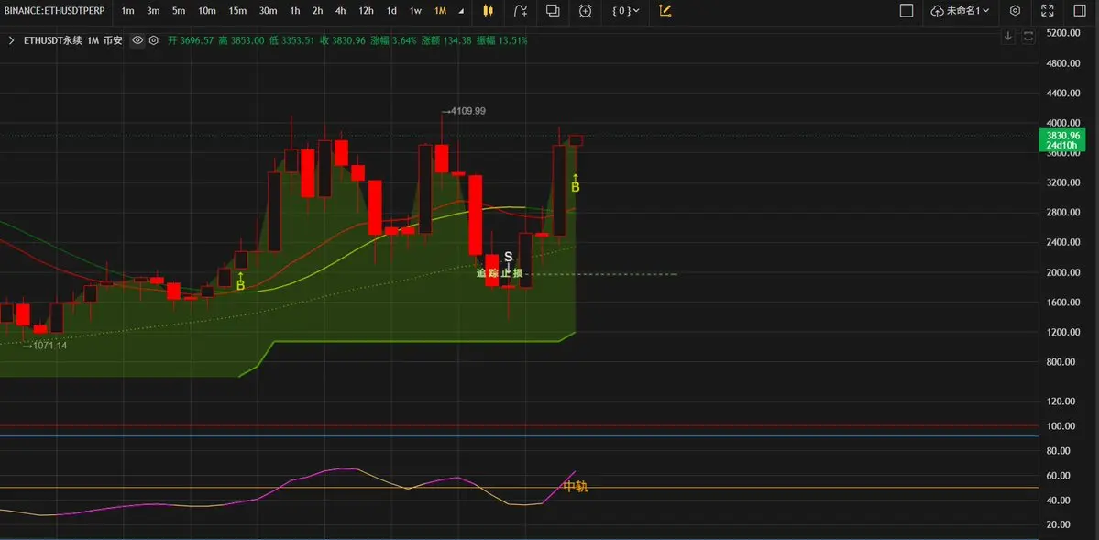
Task: Click the 收 3830.96 close value
Action: point(343,40)
